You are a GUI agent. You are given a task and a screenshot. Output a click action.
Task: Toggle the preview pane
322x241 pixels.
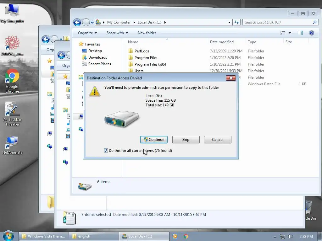click(300, 33)
